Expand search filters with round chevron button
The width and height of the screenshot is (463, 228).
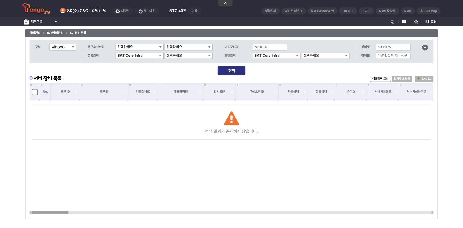coord(425,47)
